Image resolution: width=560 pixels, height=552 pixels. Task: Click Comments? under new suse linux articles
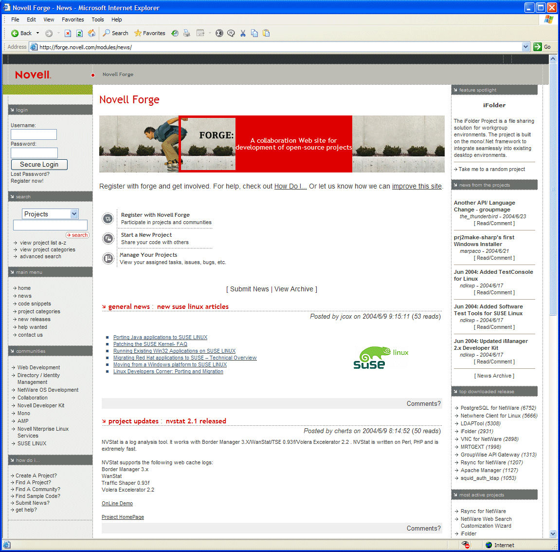click(x=424, y=403)
